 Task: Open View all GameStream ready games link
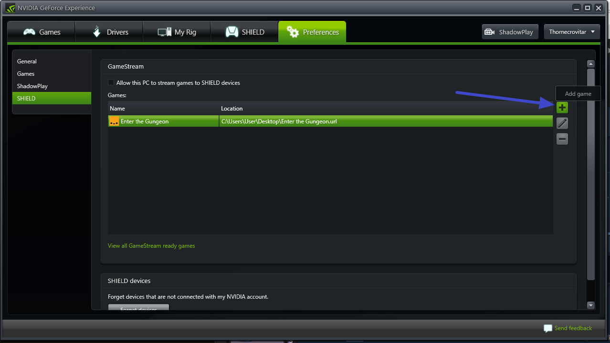(x=151, y=246)
